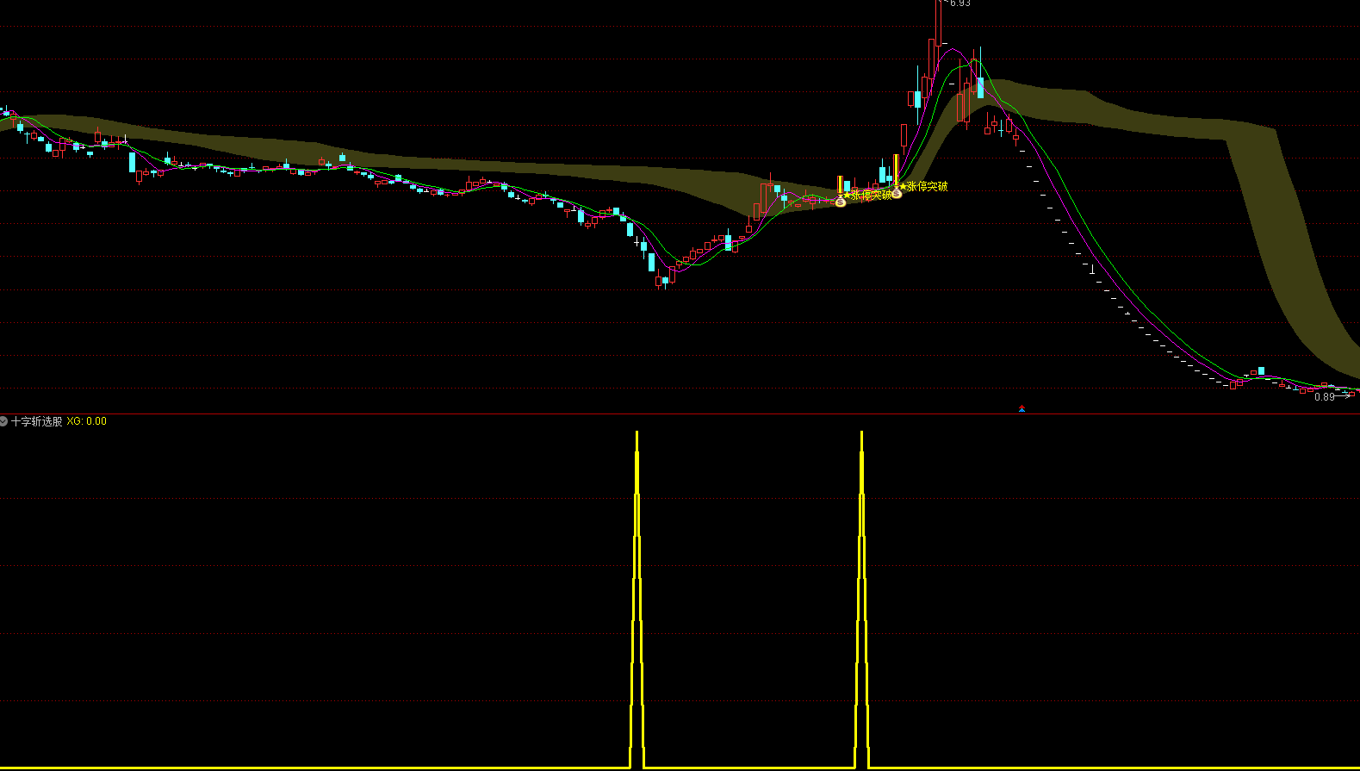This screenshot has width=1360, height=771.
Task: Click the upper-right 涨停突破 signal label
Action: tap(927, 186)
